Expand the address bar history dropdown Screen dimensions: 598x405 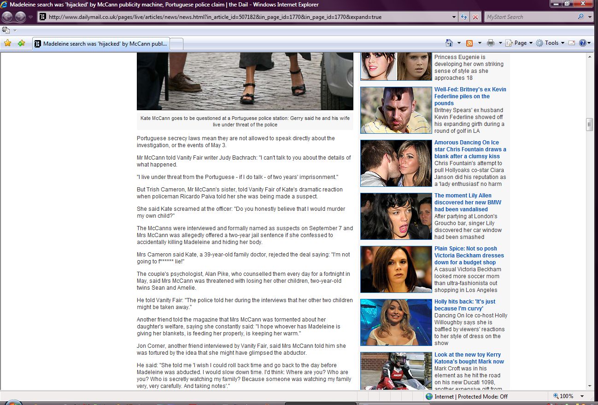click(454, 17)
